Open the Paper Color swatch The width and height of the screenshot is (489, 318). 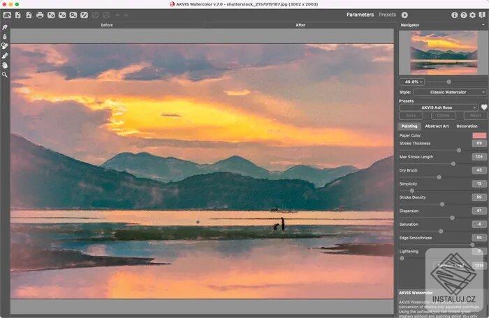(x=479, y=135)
